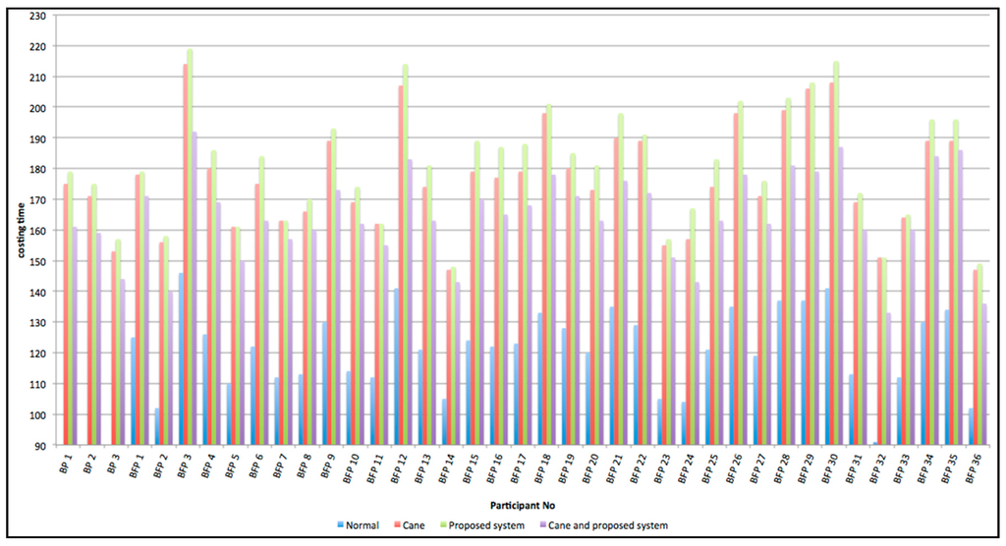This screenshot has height=546, width=1006.
Task: Click the blue Normal bar for BFP 18
Action: tap(540, 379)
